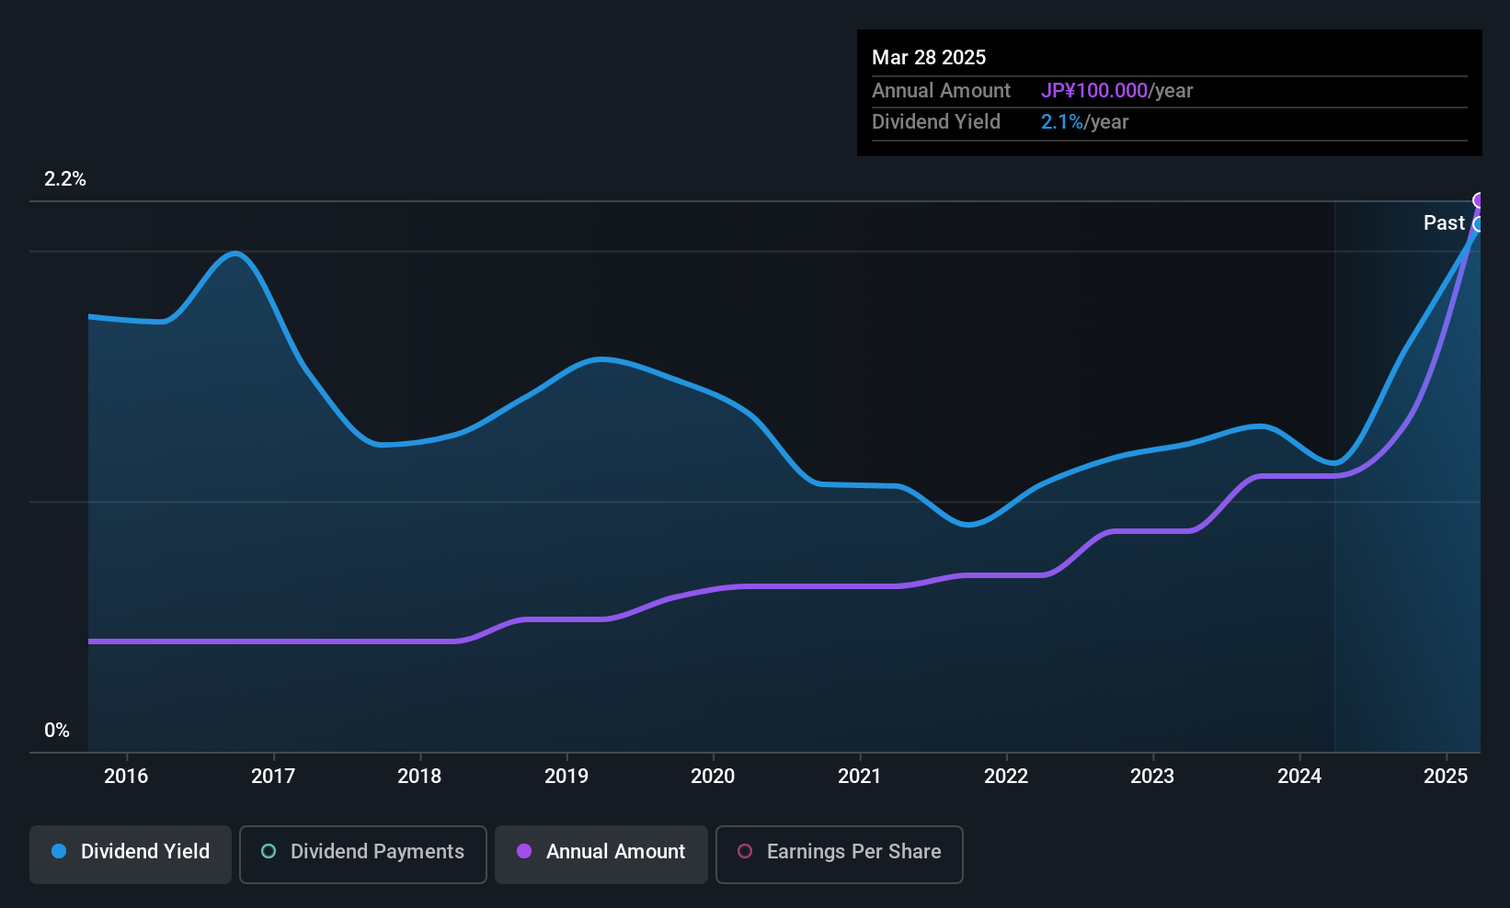Click the Mar 28 2025 tooltip date
1510x908 pixels.
tap(929, 58)
